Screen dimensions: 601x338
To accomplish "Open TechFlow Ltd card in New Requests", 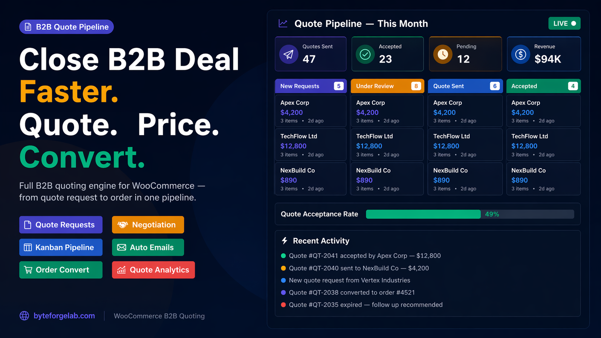I will tap(310, 145).
